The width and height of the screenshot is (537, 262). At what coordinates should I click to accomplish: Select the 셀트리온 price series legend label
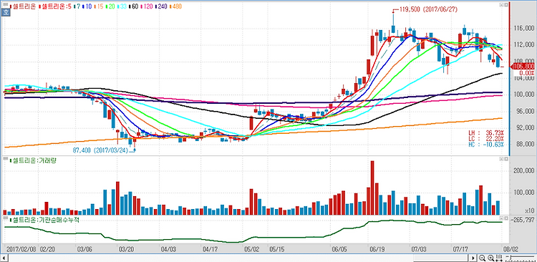click(22, 6)
